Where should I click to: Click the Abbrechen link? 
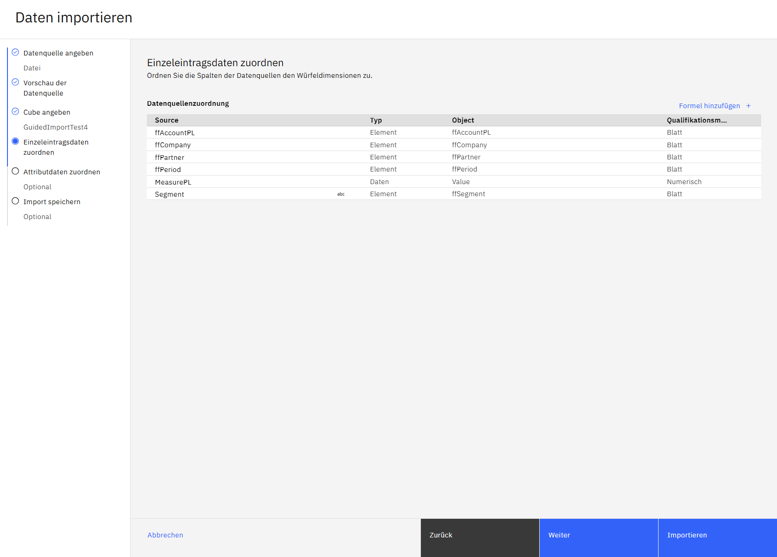[x=165, y=535]
